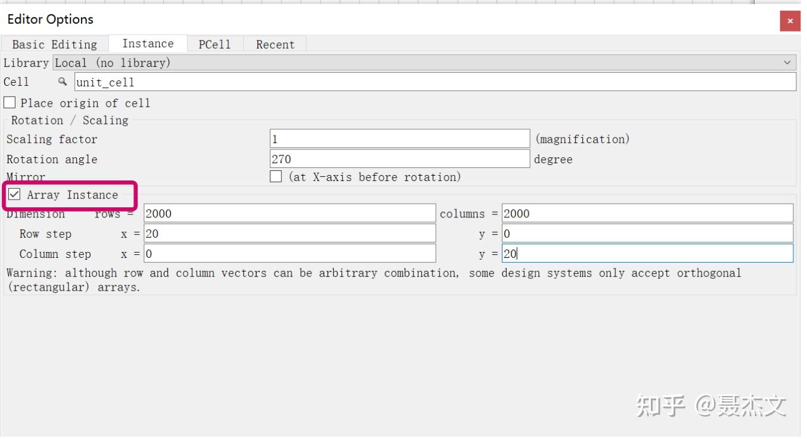807x439 pixels.
Task: Go to the Recent tab
Action: point(275,45)
